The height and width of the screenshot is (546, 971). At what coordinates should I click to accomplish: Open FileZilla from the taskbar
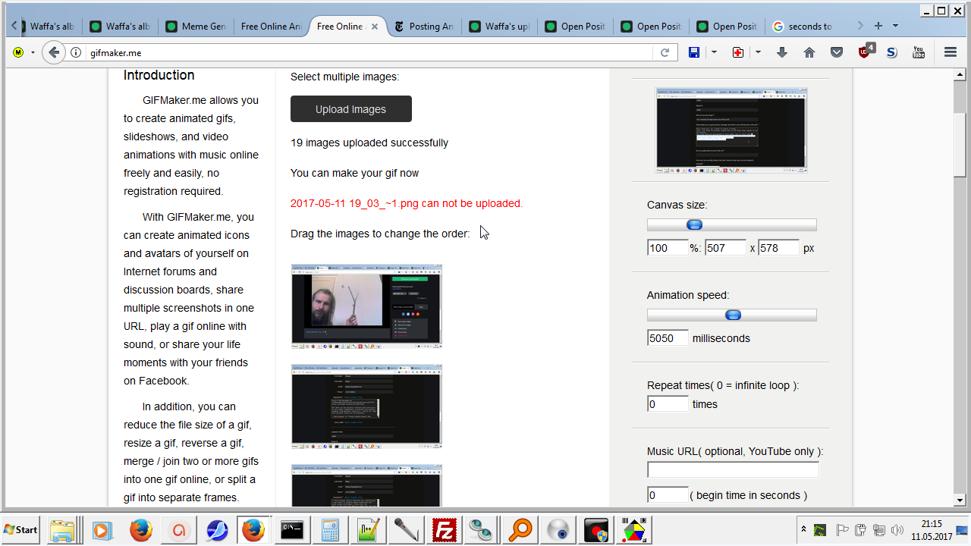443,529
